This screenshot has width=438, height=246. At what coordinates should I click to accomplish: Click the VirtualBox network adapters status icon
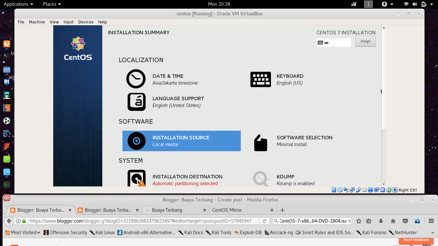352,190
